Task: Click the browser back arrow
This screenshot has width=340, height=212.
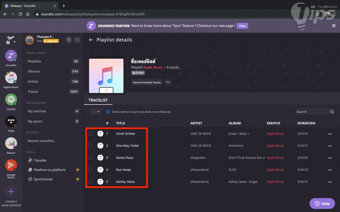Action: click(5, 14)
